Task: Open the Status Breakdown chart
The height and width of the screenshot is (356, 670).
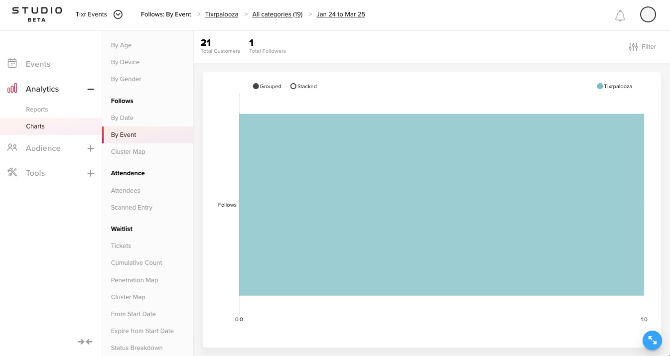Action: point(137,348)
